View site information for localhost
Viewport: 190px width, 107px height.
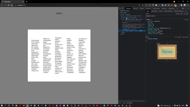pyautogui.click(x=15, y=5)
